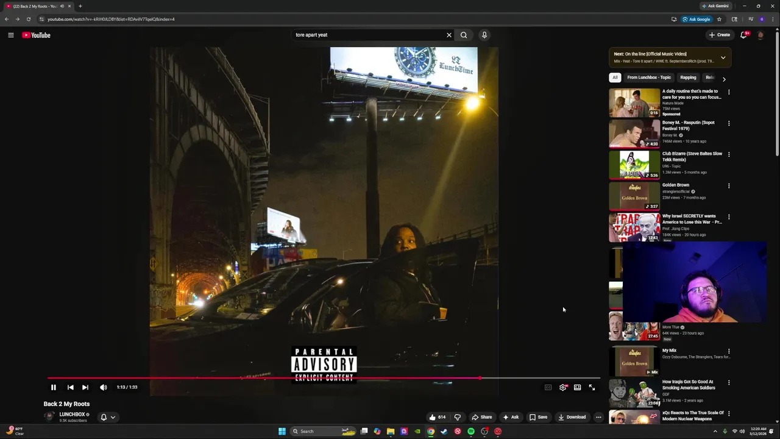This screenshot has width=780, height=439.
Task: Open 'Golden Brown' video title
Action: pos(676,185)
